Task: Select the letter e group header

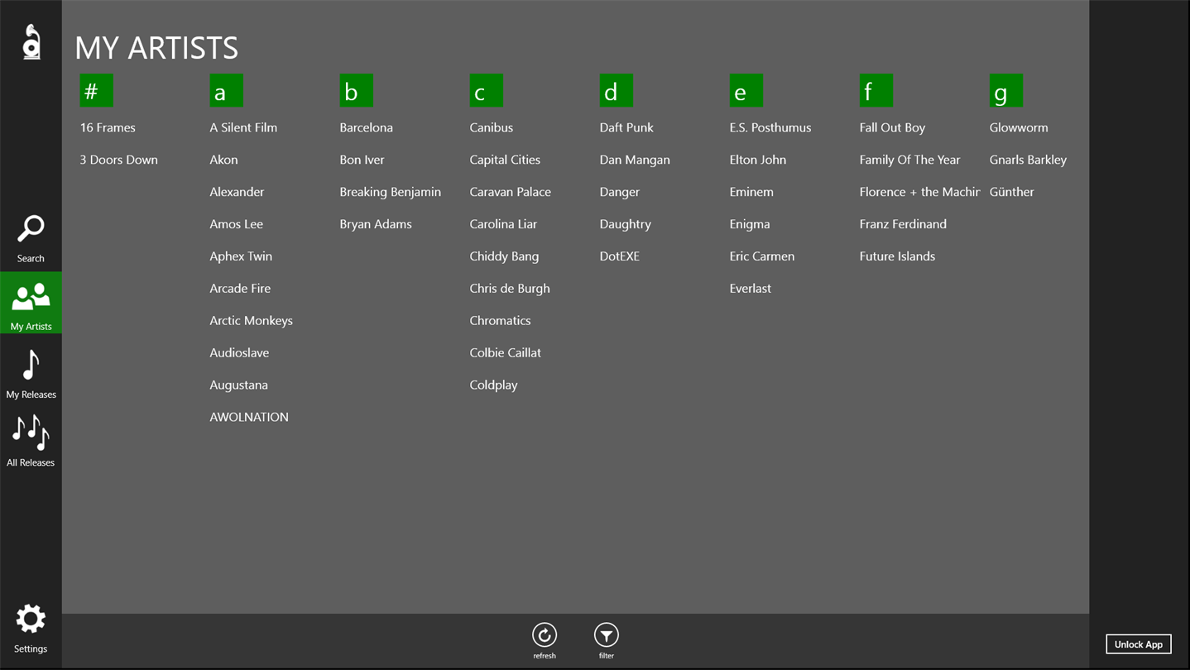Action: click(746, 91)
